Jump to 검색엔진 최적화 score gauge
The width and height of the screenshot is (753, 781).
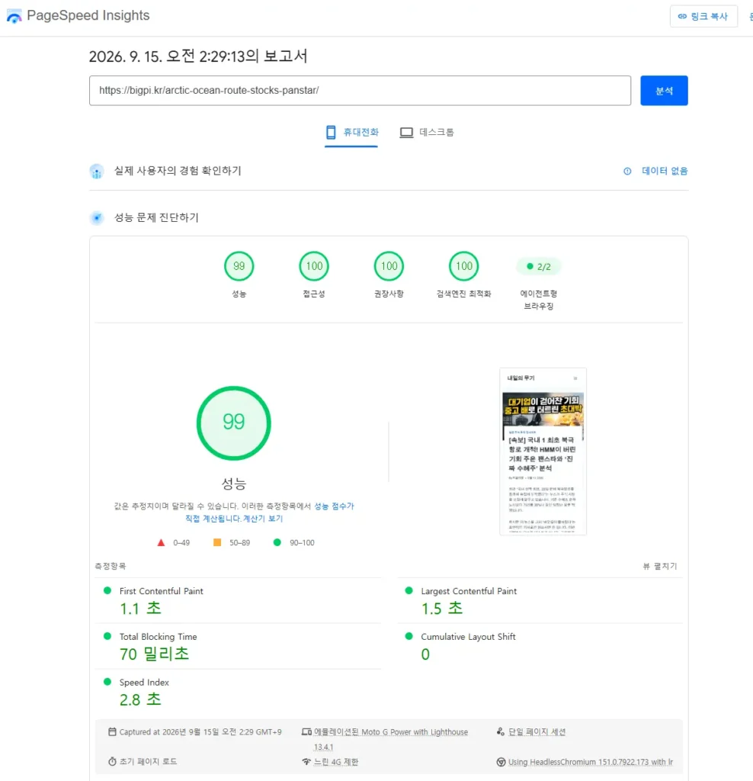click(x=464, y=266)
